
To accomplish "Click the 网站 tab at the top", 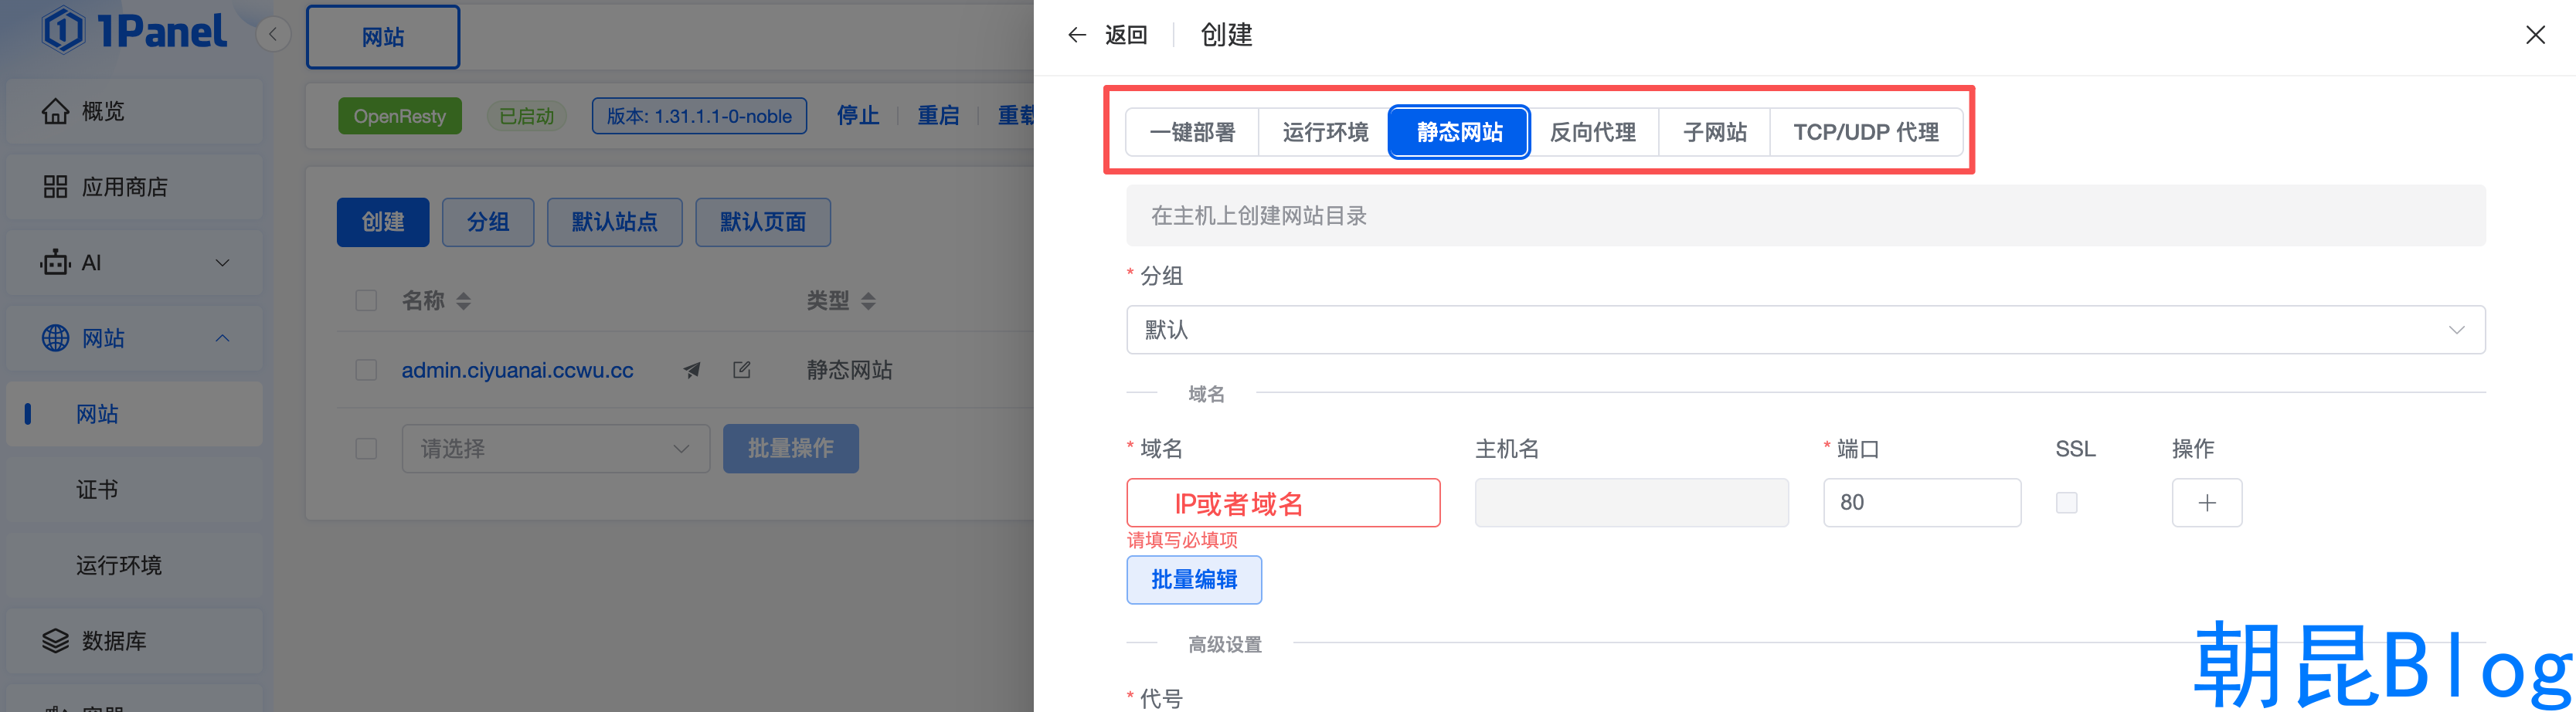I will tap(383, 37).
